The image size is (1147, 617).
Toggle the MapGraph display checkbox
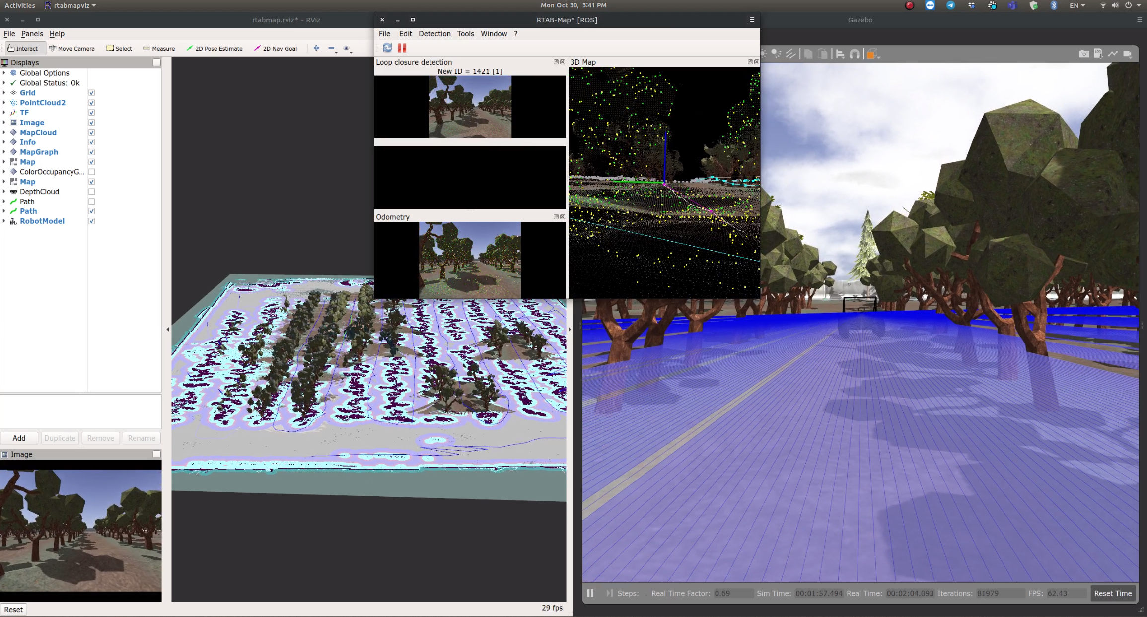[91, 152]
